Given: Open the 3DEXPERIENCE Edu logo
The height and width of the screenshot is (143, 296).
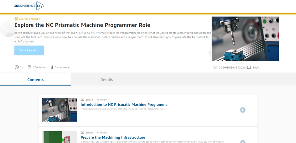Looking at the screenshot, I should click(x=29, y=6).
